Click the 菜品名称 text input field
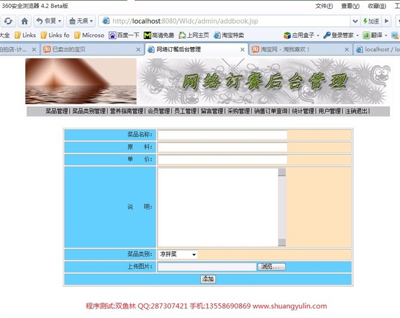This screenshot has height=318, width=400. tap(222, 135)
